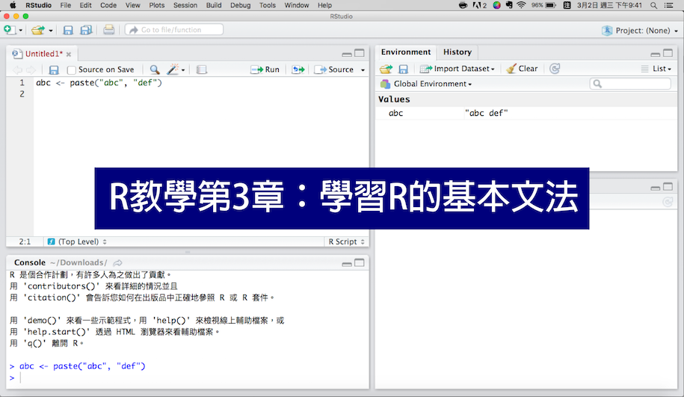Image resolution: width=684 pixels, height=397 pixels.
Task: Maximize the source editor pane
Action: pyautogui.click(x=360, y=53)
